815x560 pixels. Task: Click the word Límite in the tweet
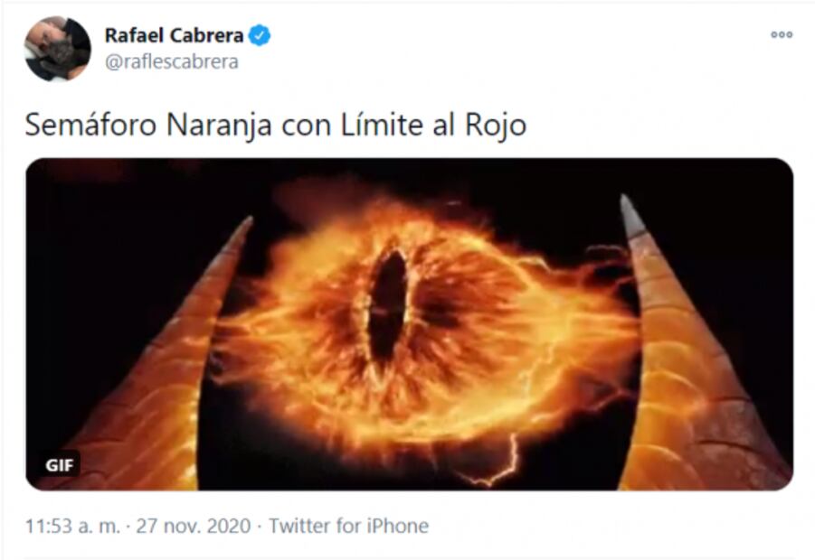tap(381, 125)
